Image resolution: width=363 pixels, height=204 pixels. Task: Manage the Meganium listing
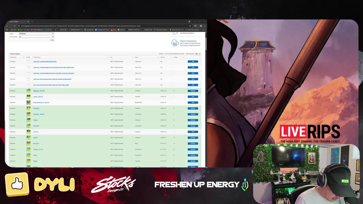[x=193, y=143]
